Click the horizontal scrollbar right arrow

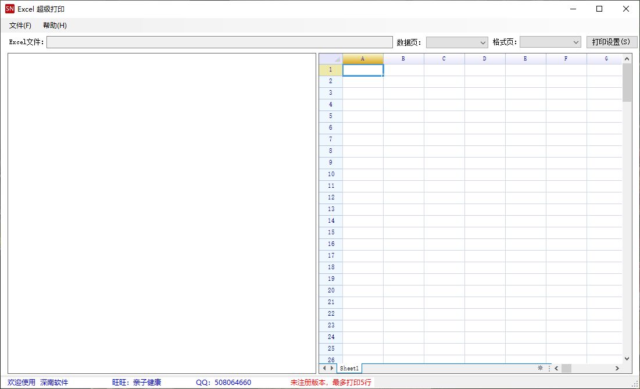(617, 368)
